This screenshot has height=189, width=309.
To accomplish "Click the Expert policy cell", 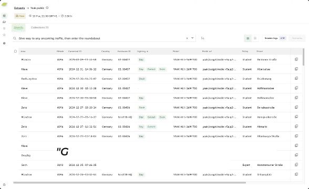I will coord(246,165).
